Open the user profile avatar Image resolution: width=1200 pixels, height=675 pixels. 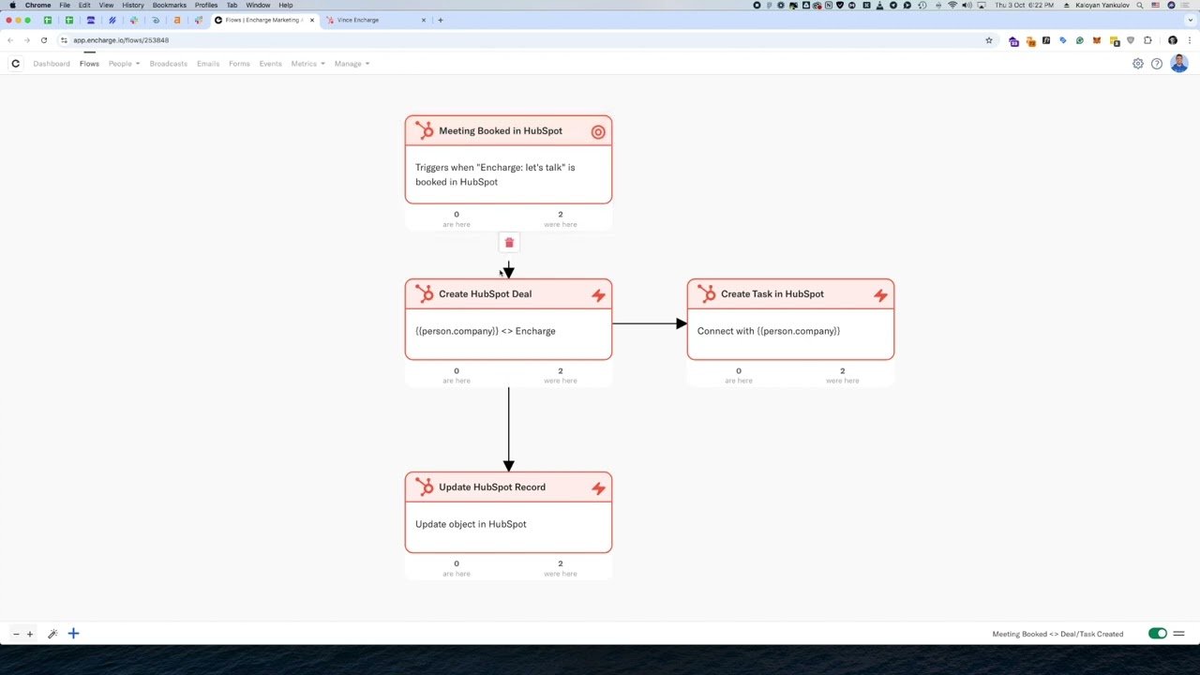tap(1179, 64)
